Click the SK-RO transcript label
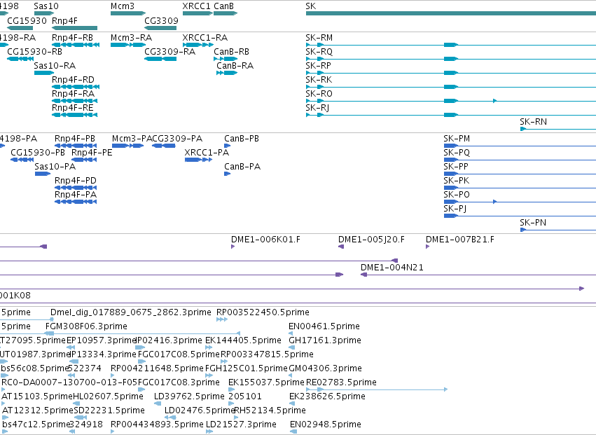This screenshot has width=596, height=435. 319,94
